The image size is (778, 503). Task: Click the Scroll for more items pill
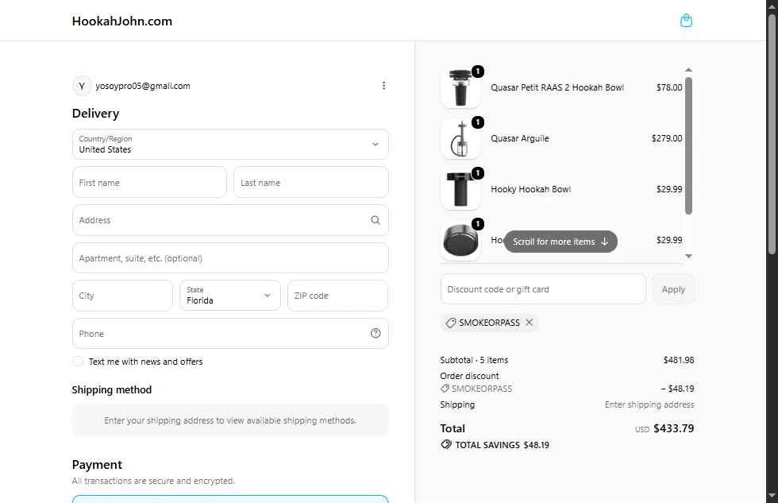point(560,242)
